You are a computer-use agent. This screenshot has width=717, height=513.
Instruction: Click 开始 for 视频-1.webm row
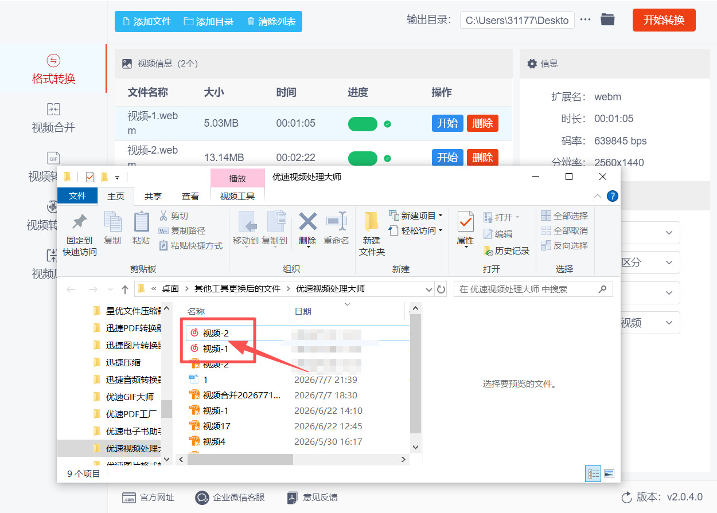pyautogui.click(x=447, y=123)
